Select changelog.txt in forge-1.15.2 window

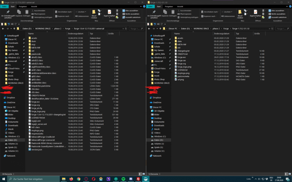point(183,51)
